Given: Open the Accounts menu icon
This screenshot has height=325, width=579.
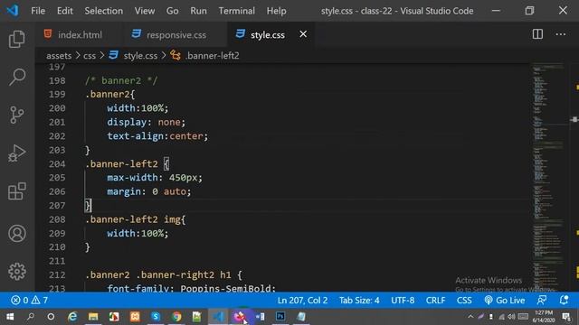Looking at the screenshot, I should [x=16, y=233].
